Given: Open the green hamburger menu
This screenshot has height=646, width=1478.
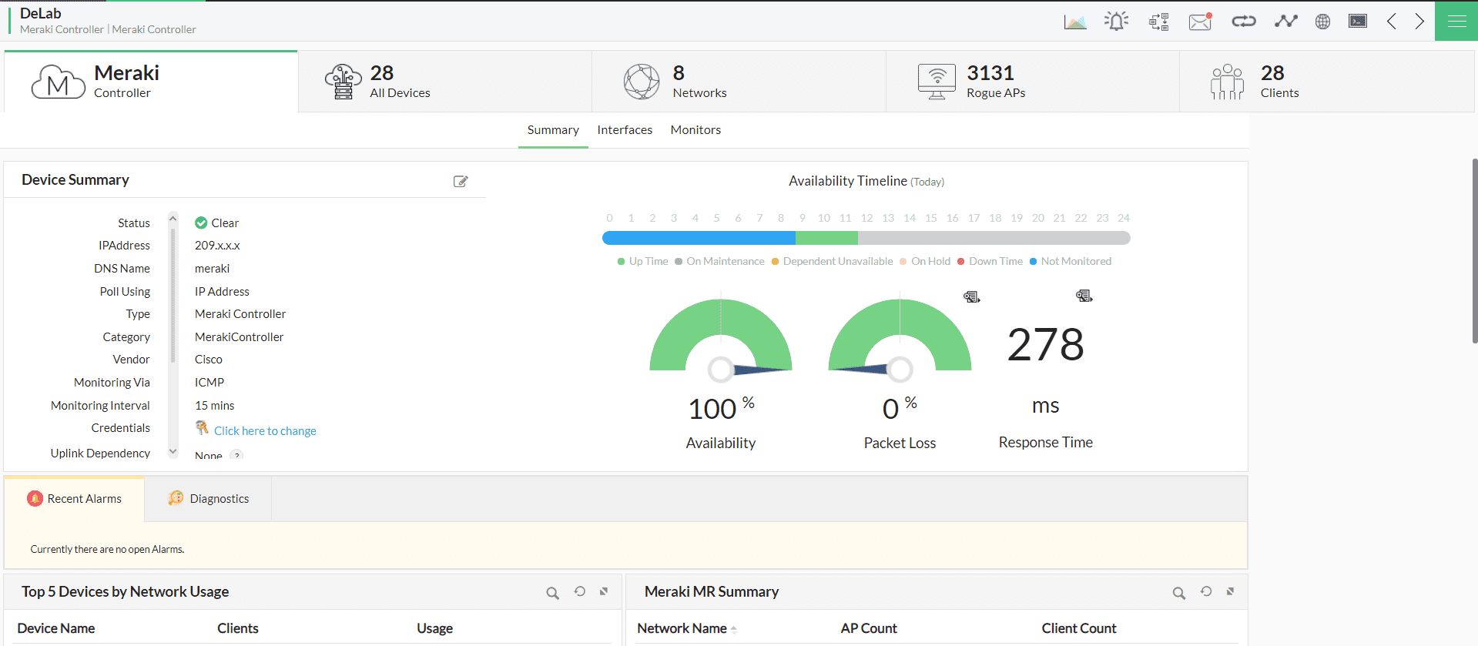Looking at the screenshot, I should coord(1456,22).
